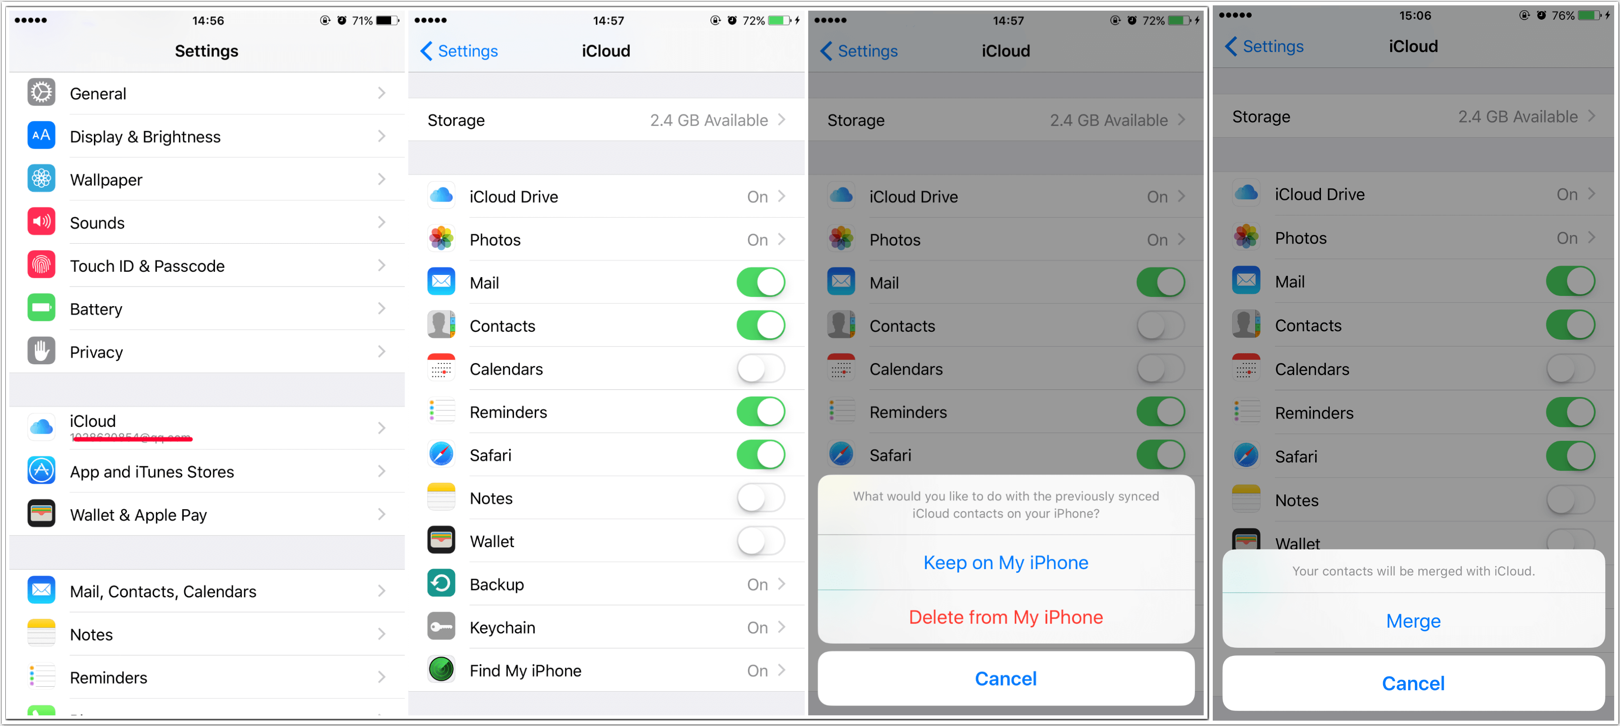Open Touch ID and Passcode settings
The width and height of the screenshot is (1620, 726).
pyautogui.click(x=203, y=266)
